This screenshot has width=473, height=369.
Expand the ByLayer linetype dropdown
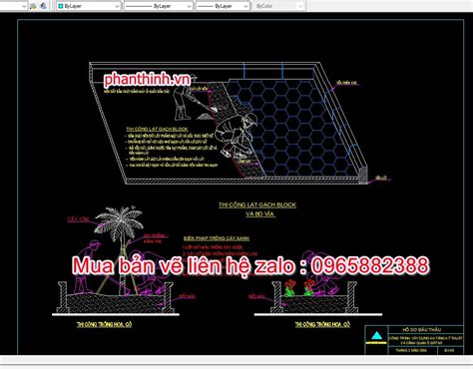(159, 6)
